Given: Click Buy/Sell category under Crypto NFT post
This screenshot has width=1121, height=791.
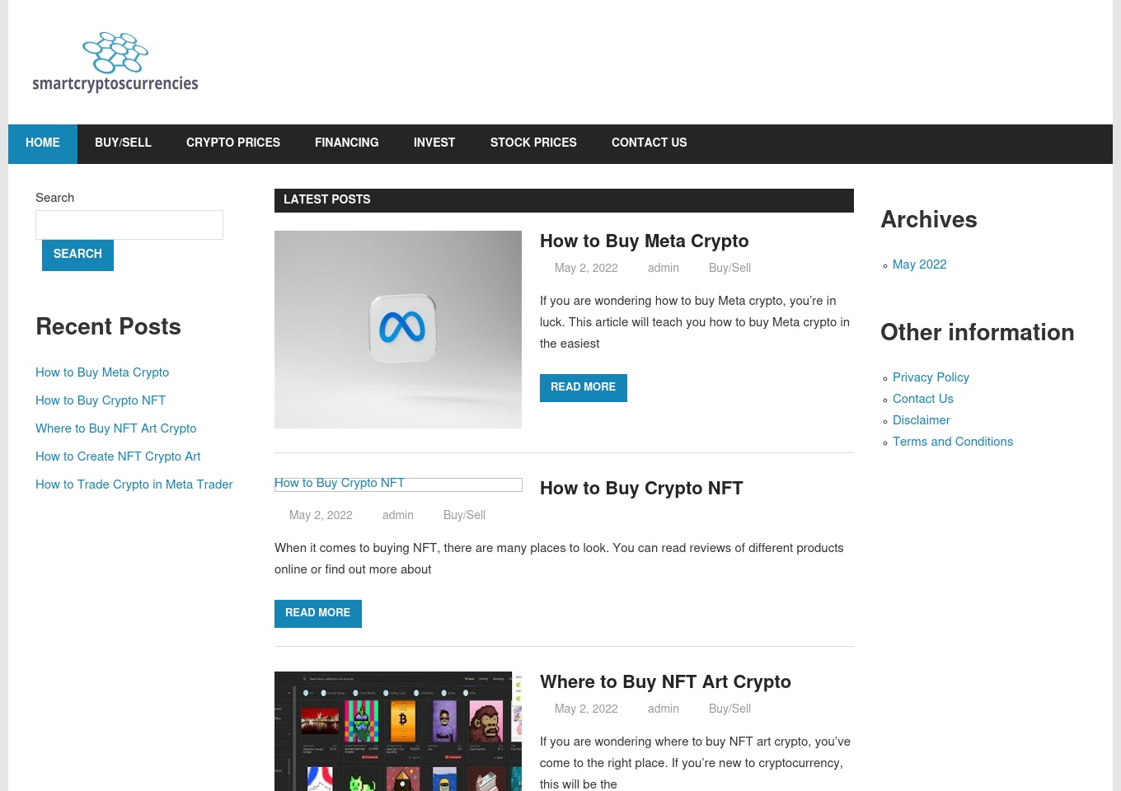Looking at the screenshot, I should tap(464, 516).
